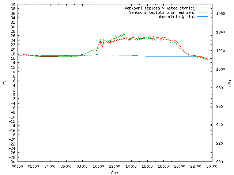Click the 900 hPa axis label

tap(219, 162)
